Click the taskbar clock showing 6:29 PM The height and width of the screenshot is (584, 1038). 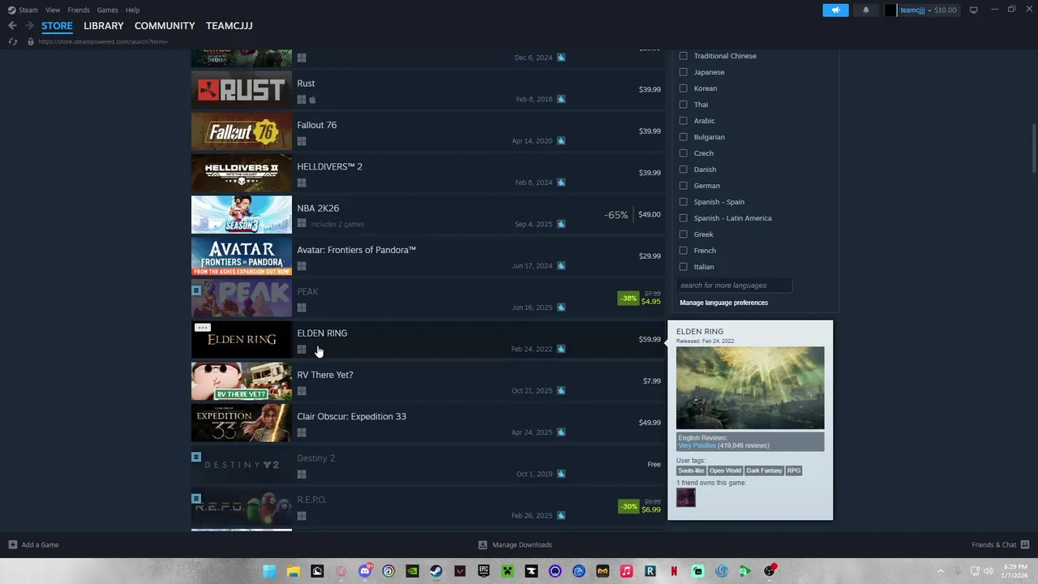[1015, 571]
